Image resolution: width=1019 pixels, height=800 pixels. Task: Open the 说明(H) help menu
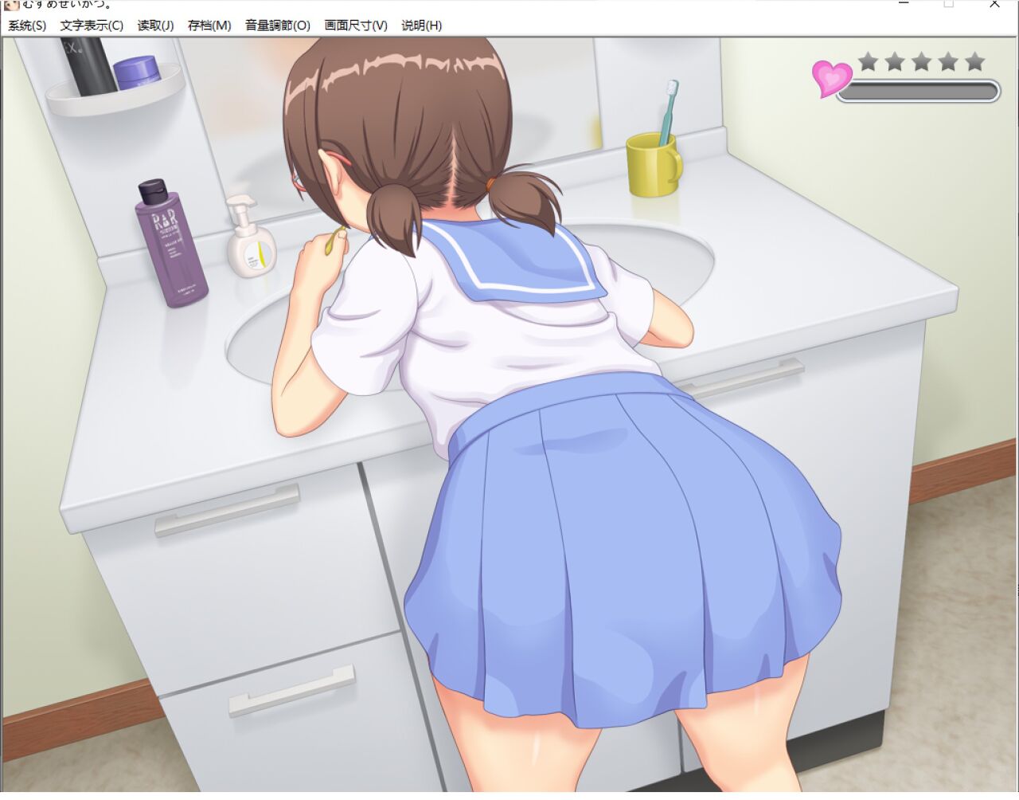(421, 25)
